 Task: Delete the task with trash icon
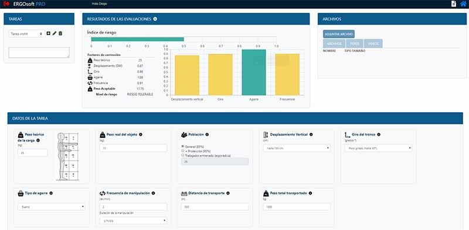(60, 34)
